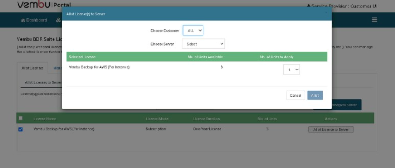Viewport: 395px width, 168px height.
Task: Go to Dashboard in navigation bar
Action: [x=34, y=20]
